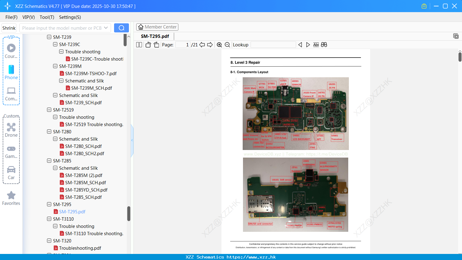
Task: Click the top board layout photo
Action: point(296,114)
